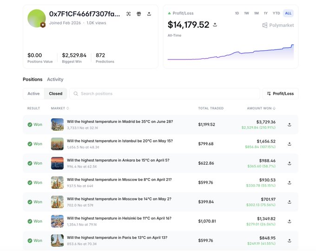
Task: Sort by the Market column header
Action: point(60,108)
